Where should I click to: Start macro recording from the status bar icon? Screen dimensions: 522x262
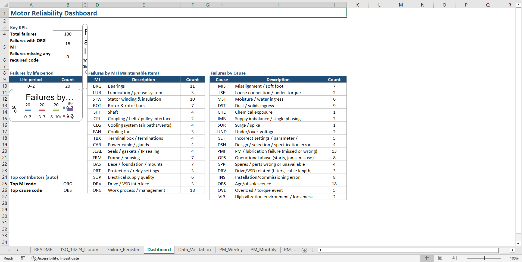[23, 258]
